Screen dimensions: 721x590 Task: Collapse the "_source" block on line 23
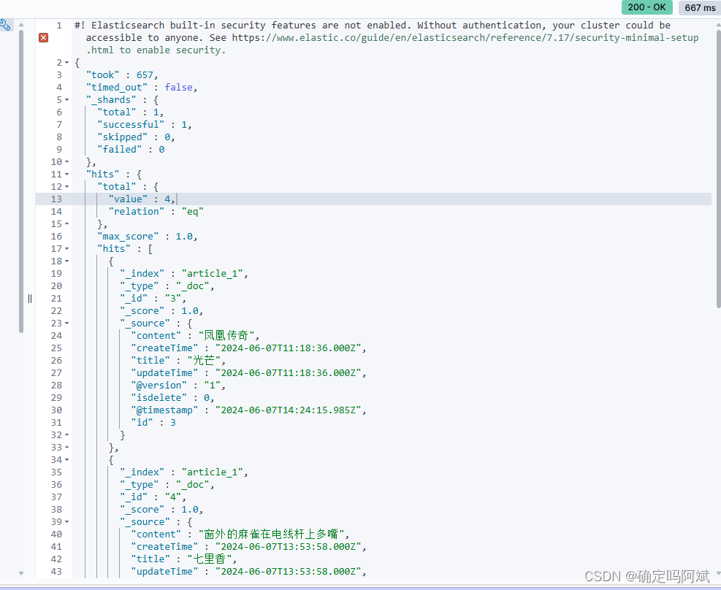click(x=67, y=323)
